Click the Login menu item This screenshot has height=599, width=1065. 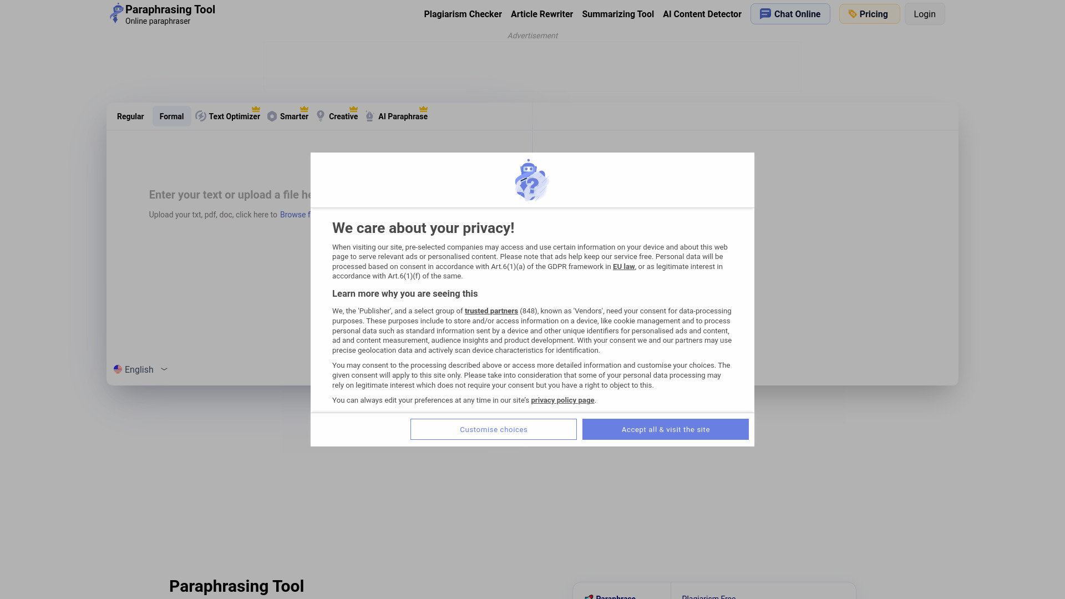925,14
